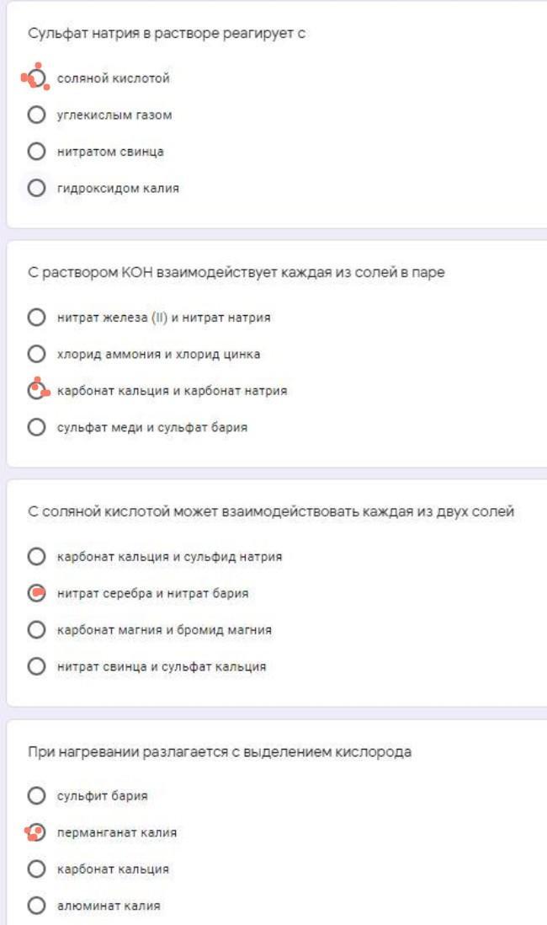Select 'карбонат кальция и сульфид натрия'
The height and width of the screenshot is (925, 547).
(x=36, y=557)
